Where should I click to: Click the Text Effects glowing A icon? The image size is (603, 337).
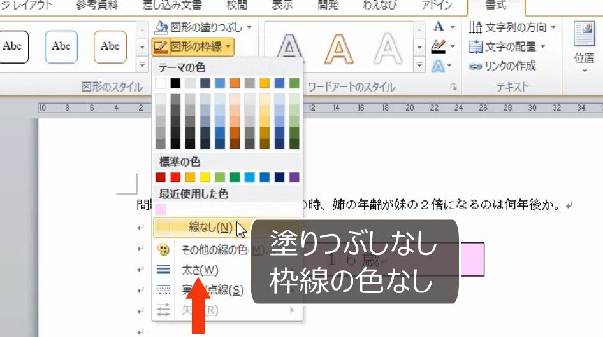point(438,66)
